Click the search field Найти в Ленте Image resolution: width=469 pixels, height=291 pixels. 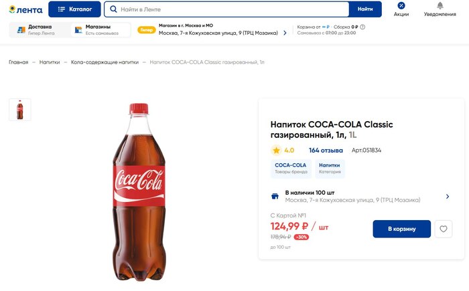[x=228, y=9]
